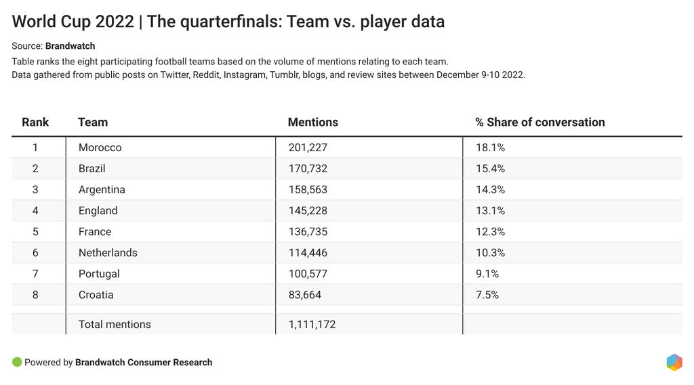Click Morocco's 18.1% share cell
694x385 pixels.
pos(490,148)
